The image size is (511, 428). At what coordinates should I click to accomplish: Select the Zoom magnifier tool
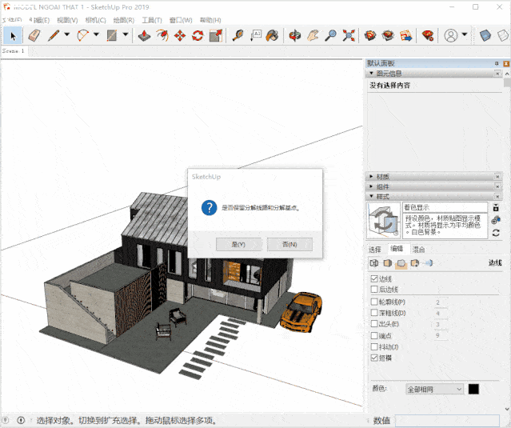coord(330,35)
